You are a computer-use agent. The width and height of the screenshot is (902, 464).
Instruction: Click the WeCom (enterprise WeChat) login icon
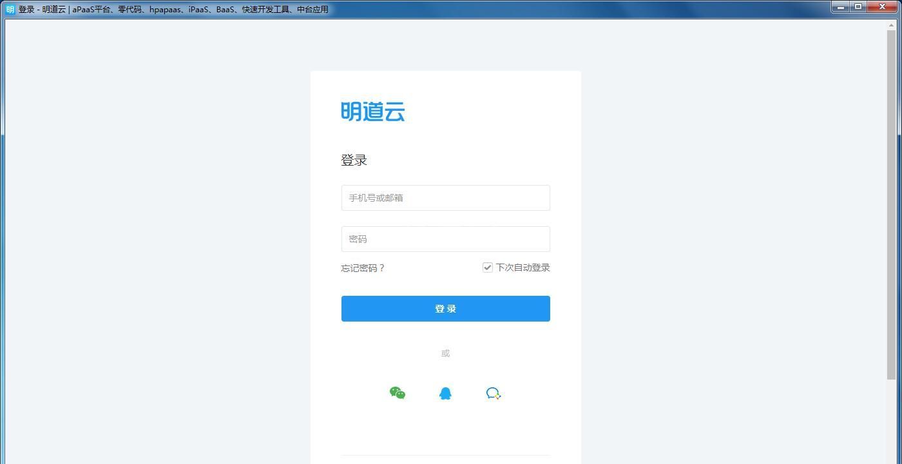point(494,393)
